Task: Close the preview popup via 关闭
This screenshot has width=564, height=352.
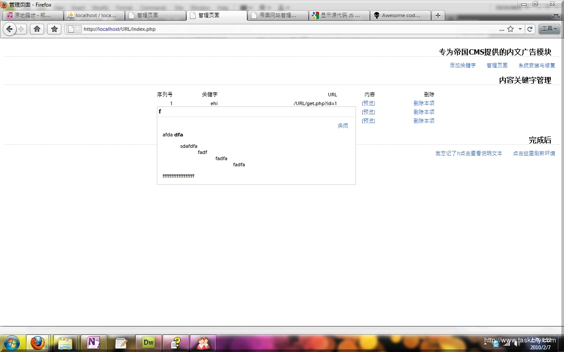Action: coord(343,126)
